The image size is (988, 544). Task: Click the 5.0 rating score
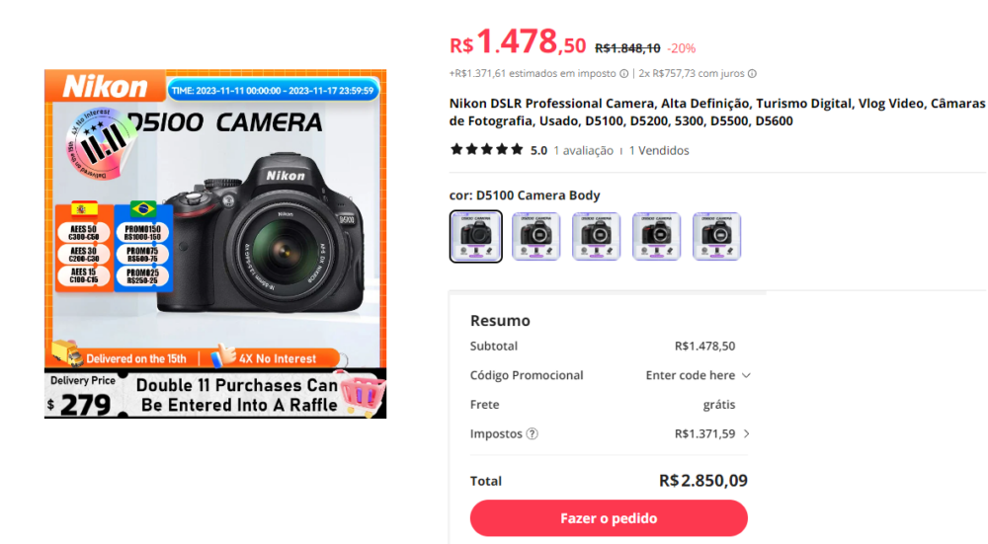538,151
